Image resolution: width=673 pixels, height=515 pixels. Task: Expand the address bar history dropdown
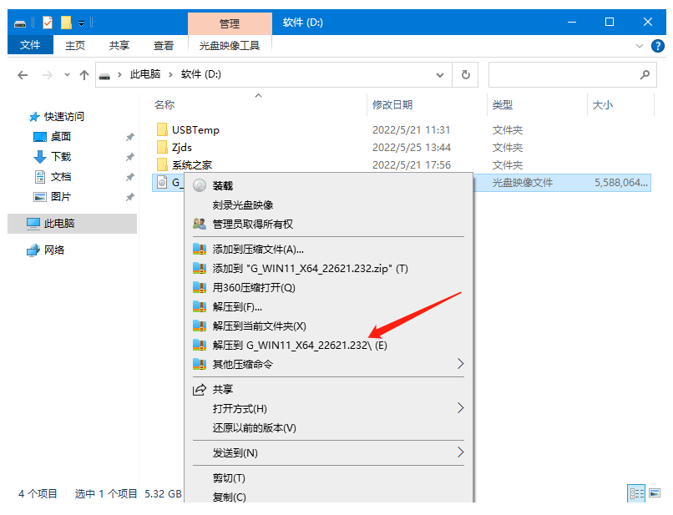click(440, 75)
